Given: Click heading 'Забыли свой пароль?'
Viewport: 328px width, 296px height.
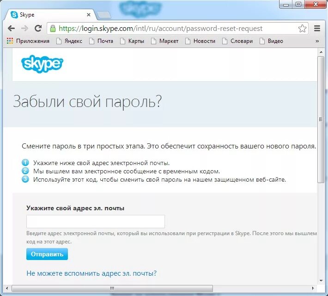Looking at the screenshot, I should [x=87, y=102].
